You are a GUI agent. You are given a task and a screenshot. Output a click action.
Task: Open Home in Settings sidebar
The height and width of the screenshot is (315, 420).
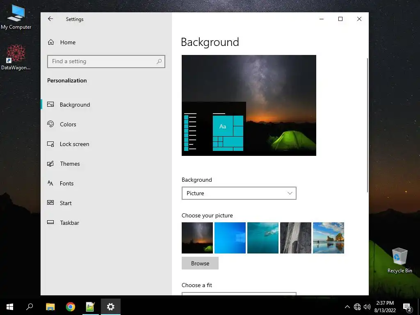coord(106,42)
